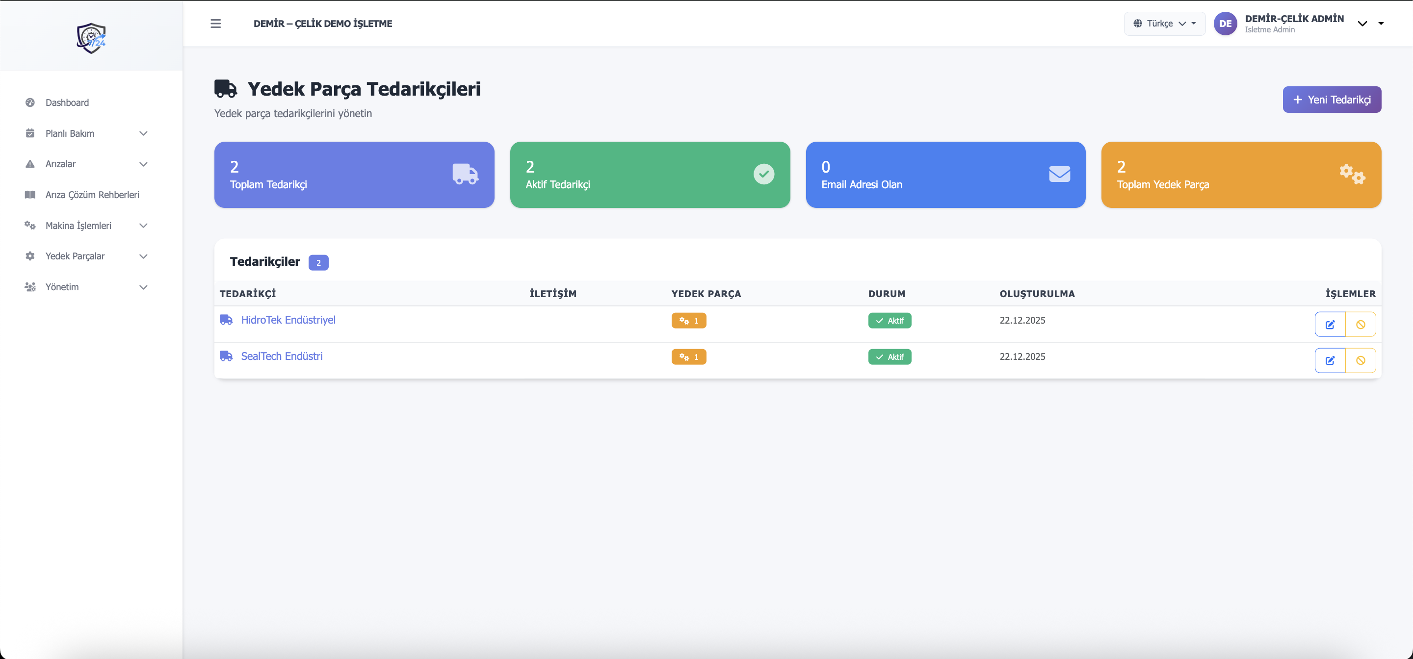Click checkmark icon on Aktif Tedarikçi card
The image size is (1413, 659).
click(x=763, y=174)
